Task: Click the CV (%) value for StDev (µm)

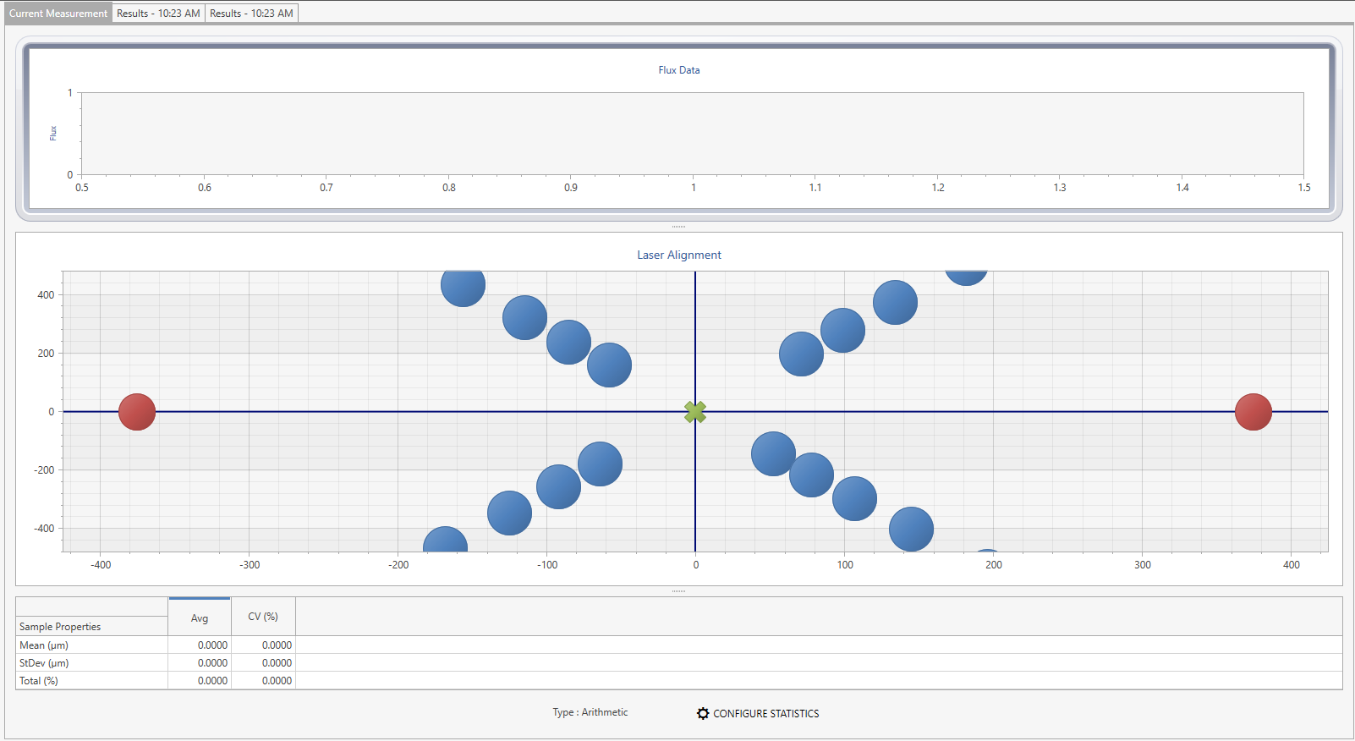Action: click(264, 663)
